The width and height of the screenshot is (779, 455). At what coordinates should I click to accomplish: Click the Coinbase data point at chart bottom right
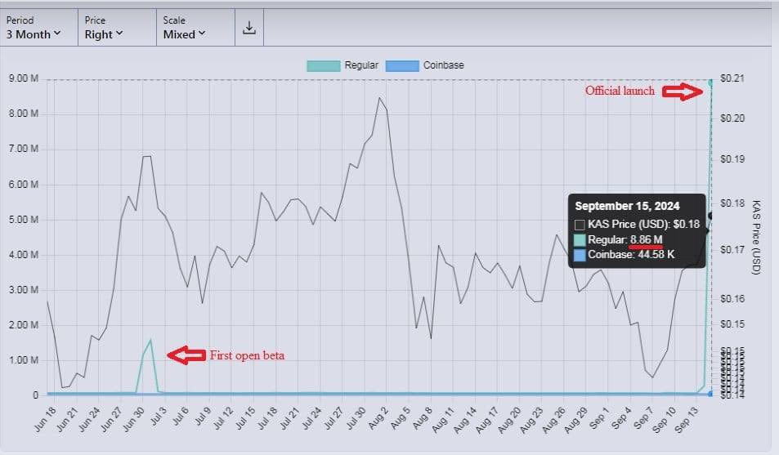click(x=711, y=394)
